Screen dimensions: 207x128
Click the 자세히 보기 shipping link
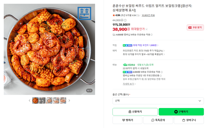(x=129, y=84)
